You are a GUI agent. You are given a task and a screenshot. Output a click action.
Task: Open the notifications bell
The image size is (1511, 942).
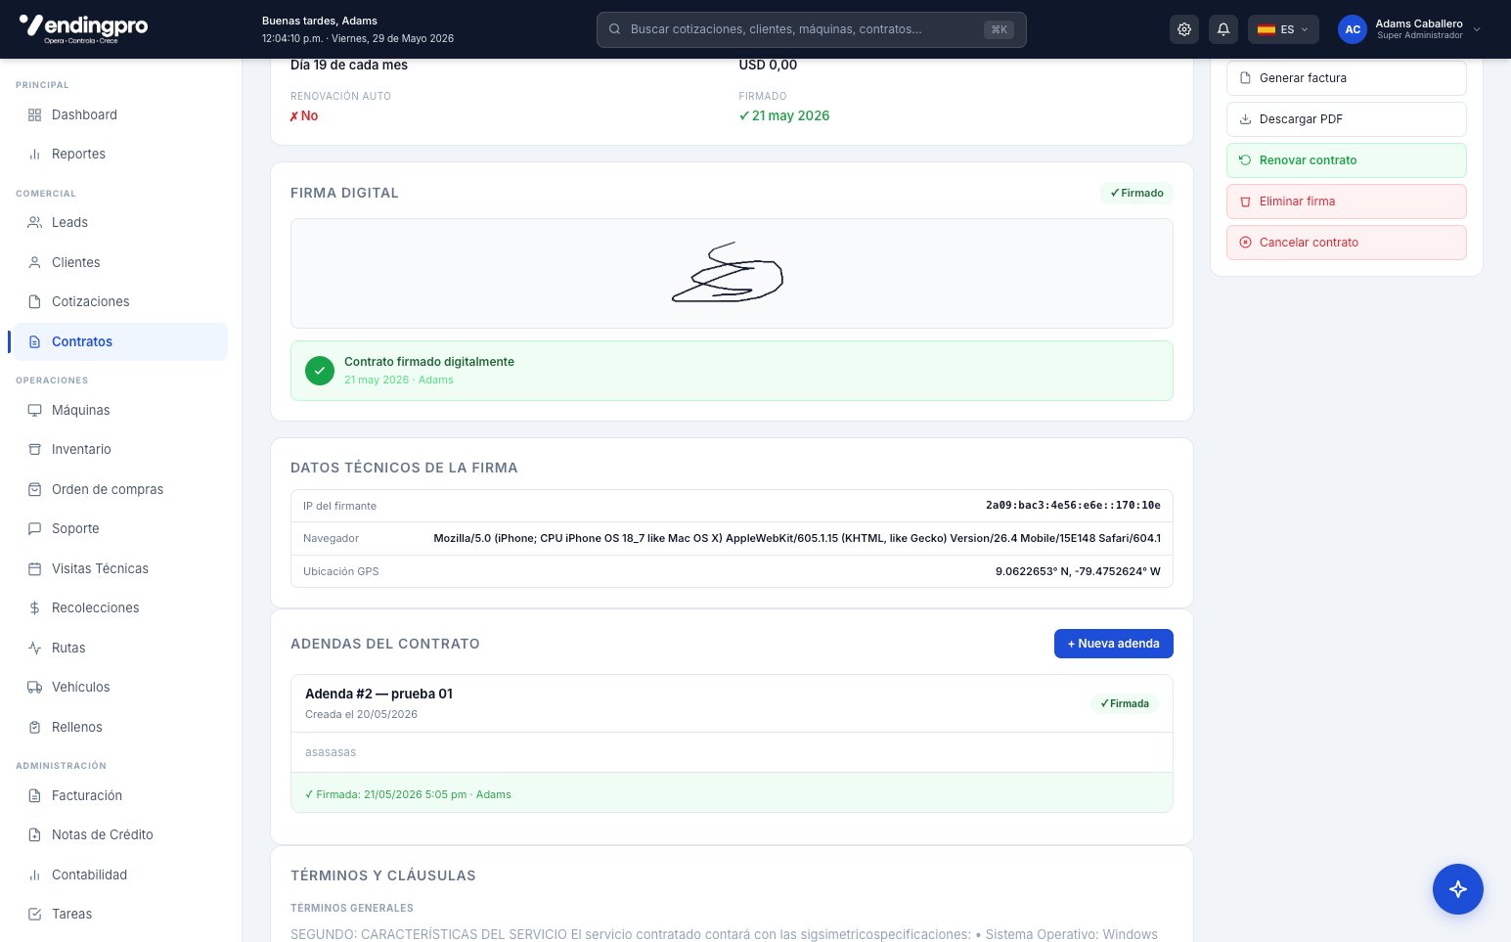pyautogui.click(x=1223, y=29)
